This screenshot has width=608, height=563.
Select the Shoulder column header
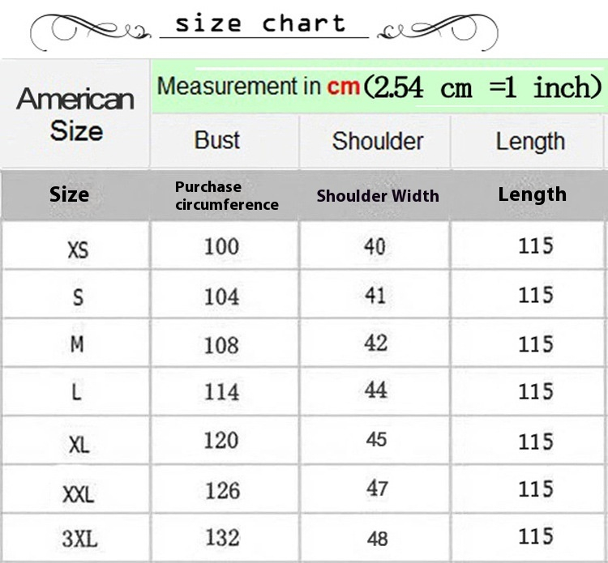[x=377, y=141]
